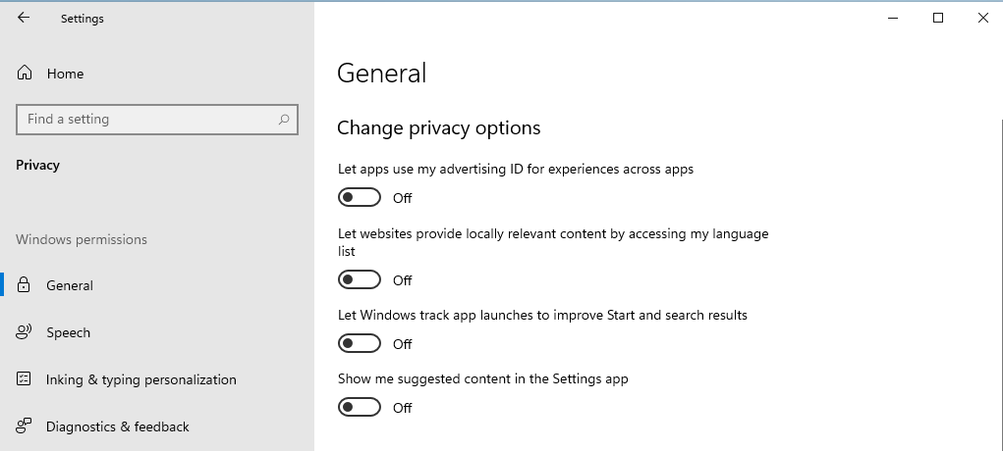
Task: Click the Diagnostics & feedback icon
Action: pos(25,426)
